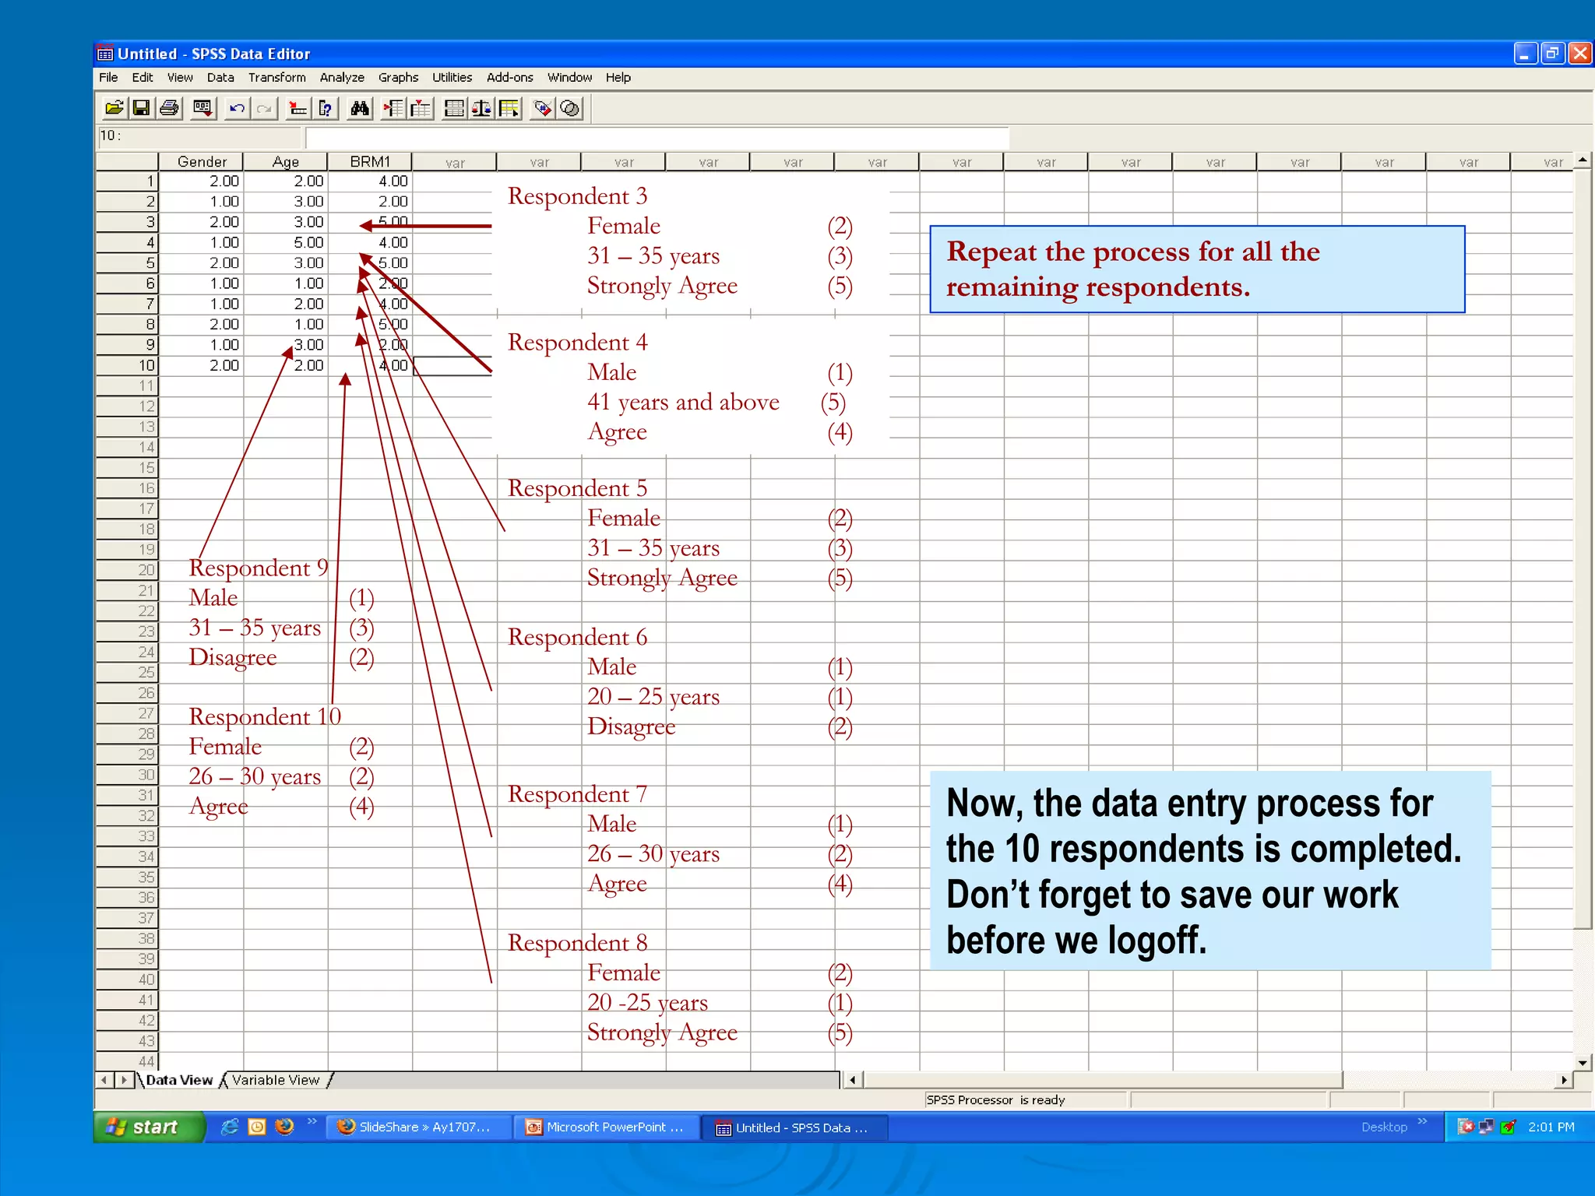This screenshot has width=1595, height=1196.
Task: Click the BRM1 column header
Action: point(370,161)
